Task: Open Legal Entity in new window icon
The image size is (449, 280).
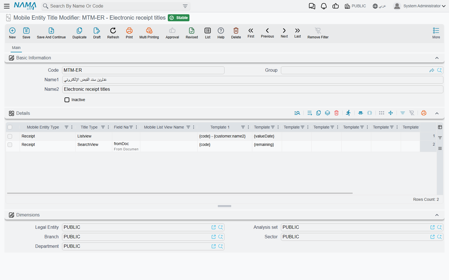Action: click(214, 227)
